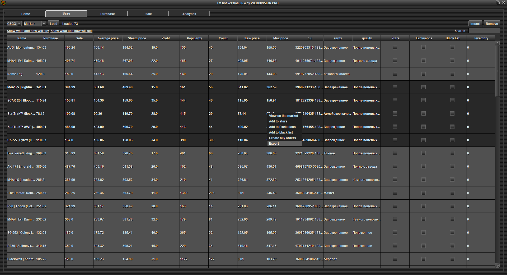Click the app logo icon in the title bar
The width and height of the screenshot is (507, 275).
point(3,3)
